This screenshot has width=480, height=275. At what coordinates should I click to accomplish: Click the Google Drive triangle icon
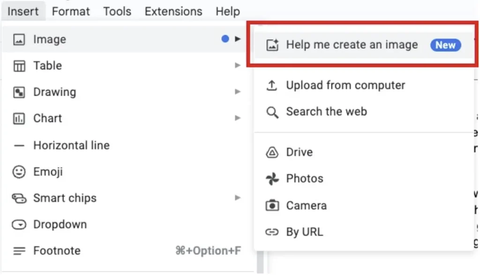pos(272,153)
